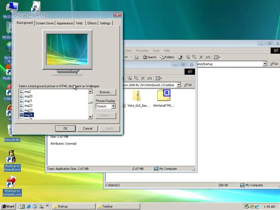Open History in the Startup window toolbar

(180, 57)
